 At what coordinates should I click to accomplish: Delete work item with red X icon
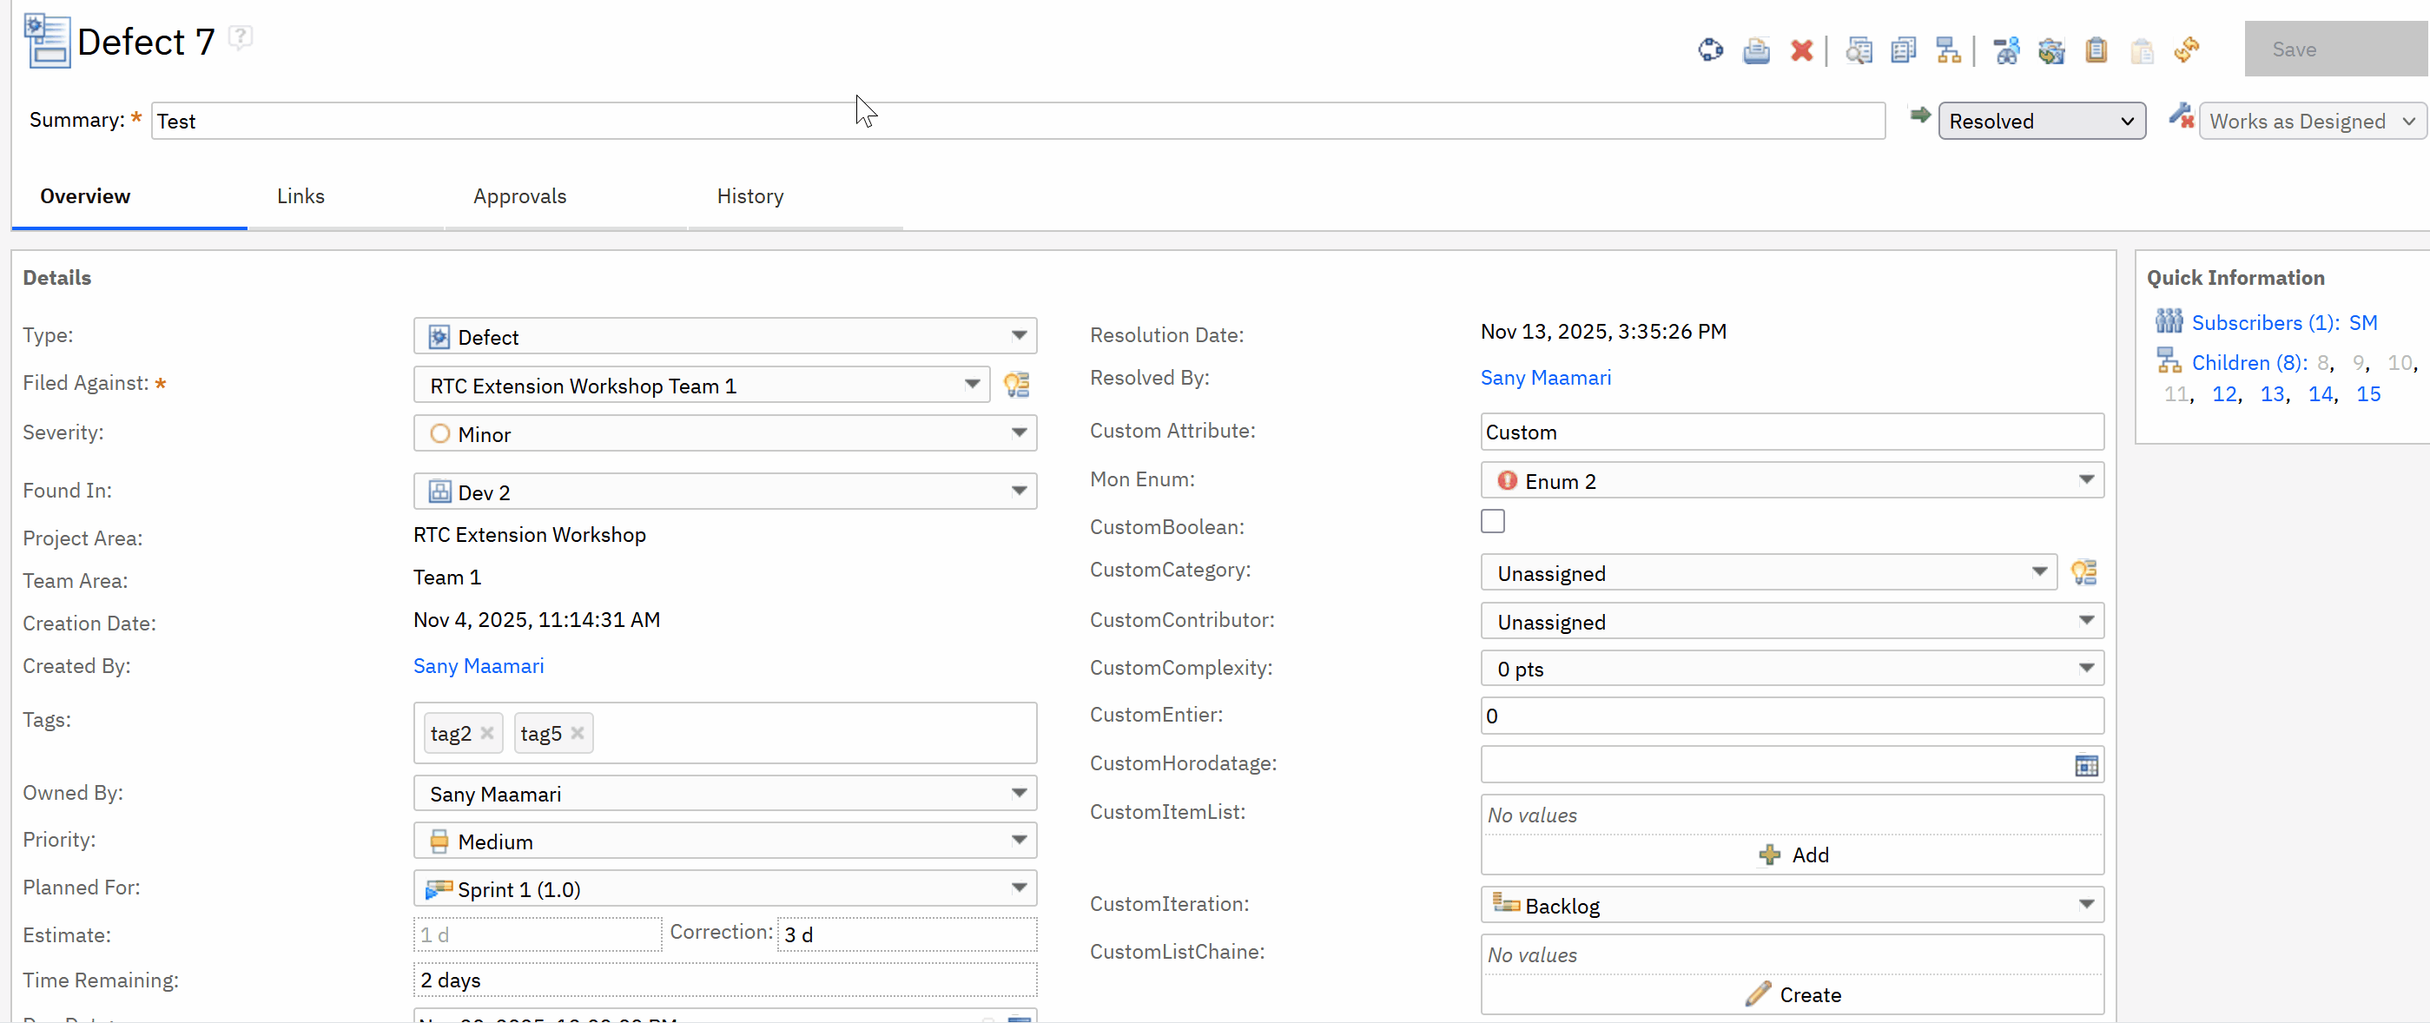1802,50
